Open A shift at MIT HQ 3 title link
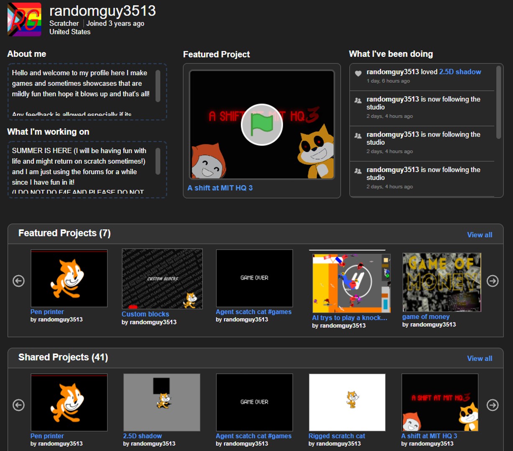Screen dimensions: 513x451 tap(220, 188)
